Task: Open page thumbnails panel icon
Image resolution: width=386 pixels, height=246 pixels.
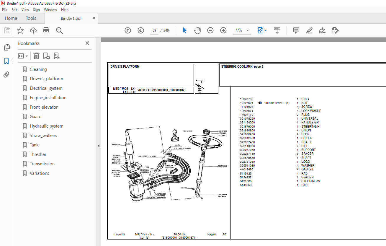Action: pos(6,47)
